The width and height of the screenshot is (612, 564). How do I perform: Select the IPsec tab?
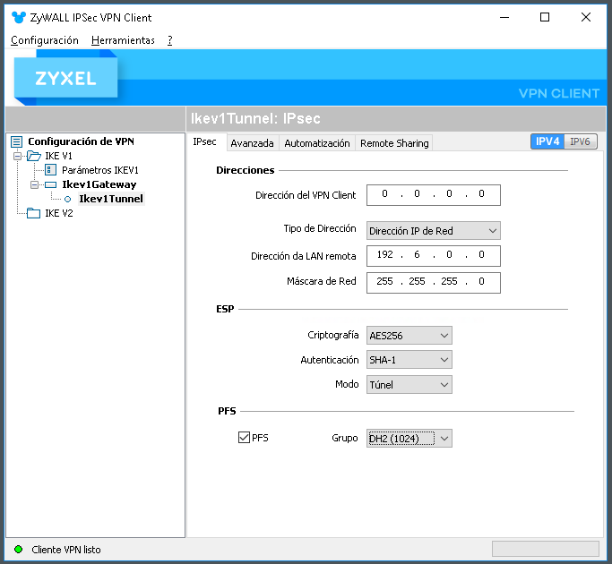click(204, 141)
